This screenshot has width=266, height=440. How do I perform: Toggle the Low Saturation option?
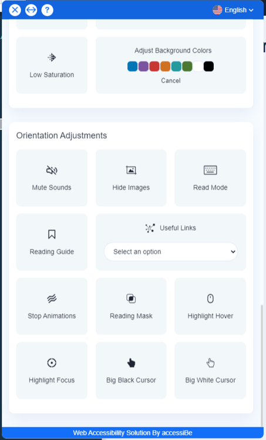pyautogui.click(x=52, y=65)
